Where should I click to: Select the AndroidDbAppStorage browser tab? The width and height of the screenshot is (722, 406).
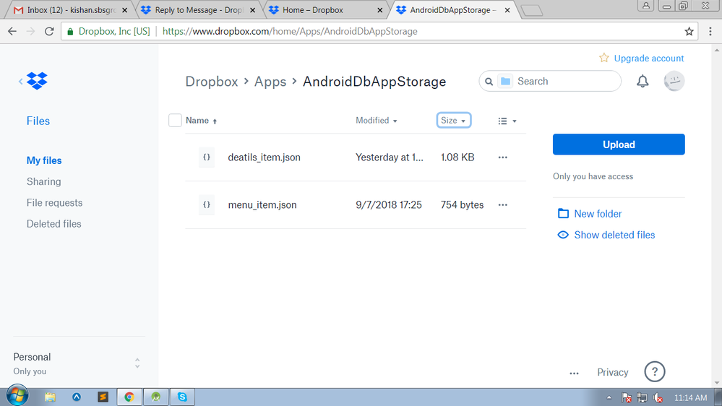tap(452, 9)
